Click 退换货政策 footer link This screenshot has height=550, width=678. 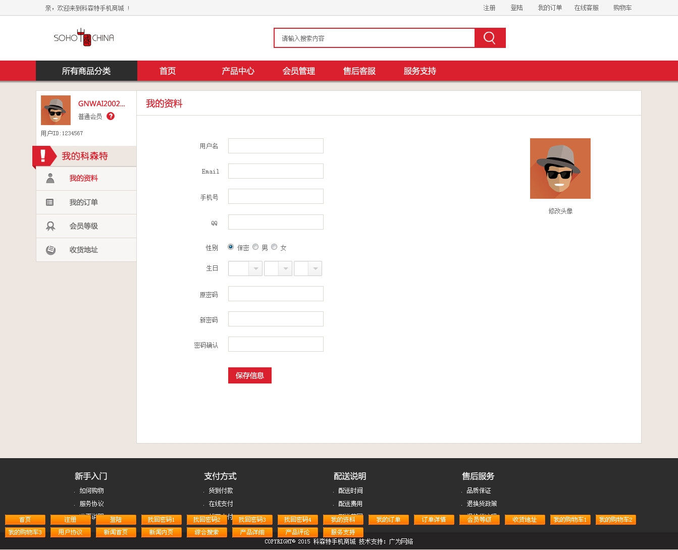pyautogui.click(x=482, y=504)
